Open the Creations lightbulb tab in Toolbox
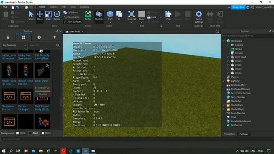The height and width of the screenshot is (154, 274). coord(54,37)
